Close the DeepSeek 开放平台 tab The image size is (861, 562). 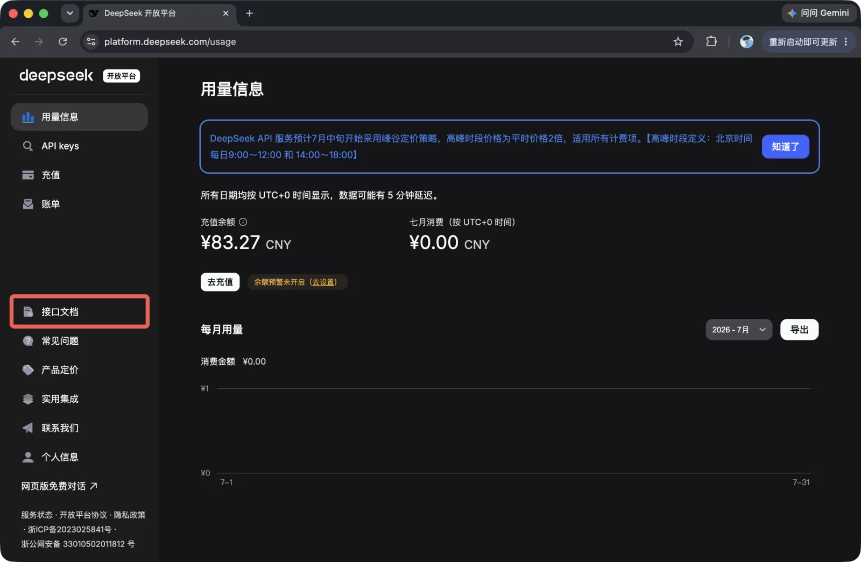coord(225,13)
